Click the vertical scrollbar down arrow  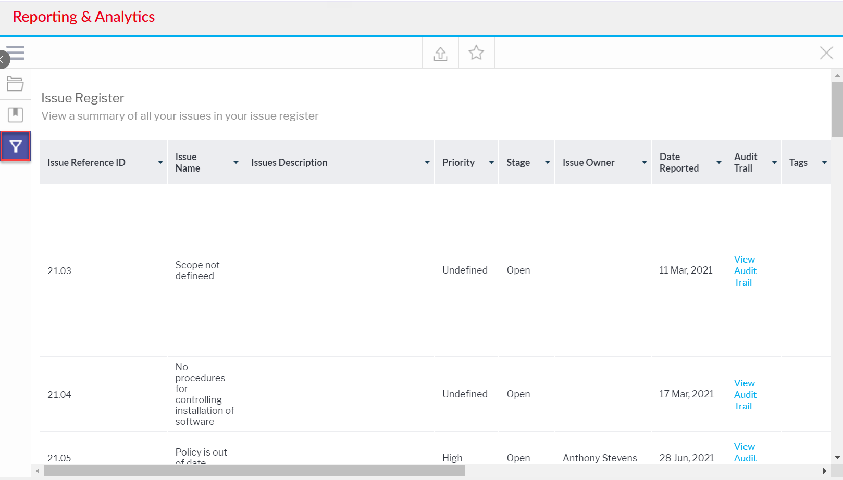837,458
